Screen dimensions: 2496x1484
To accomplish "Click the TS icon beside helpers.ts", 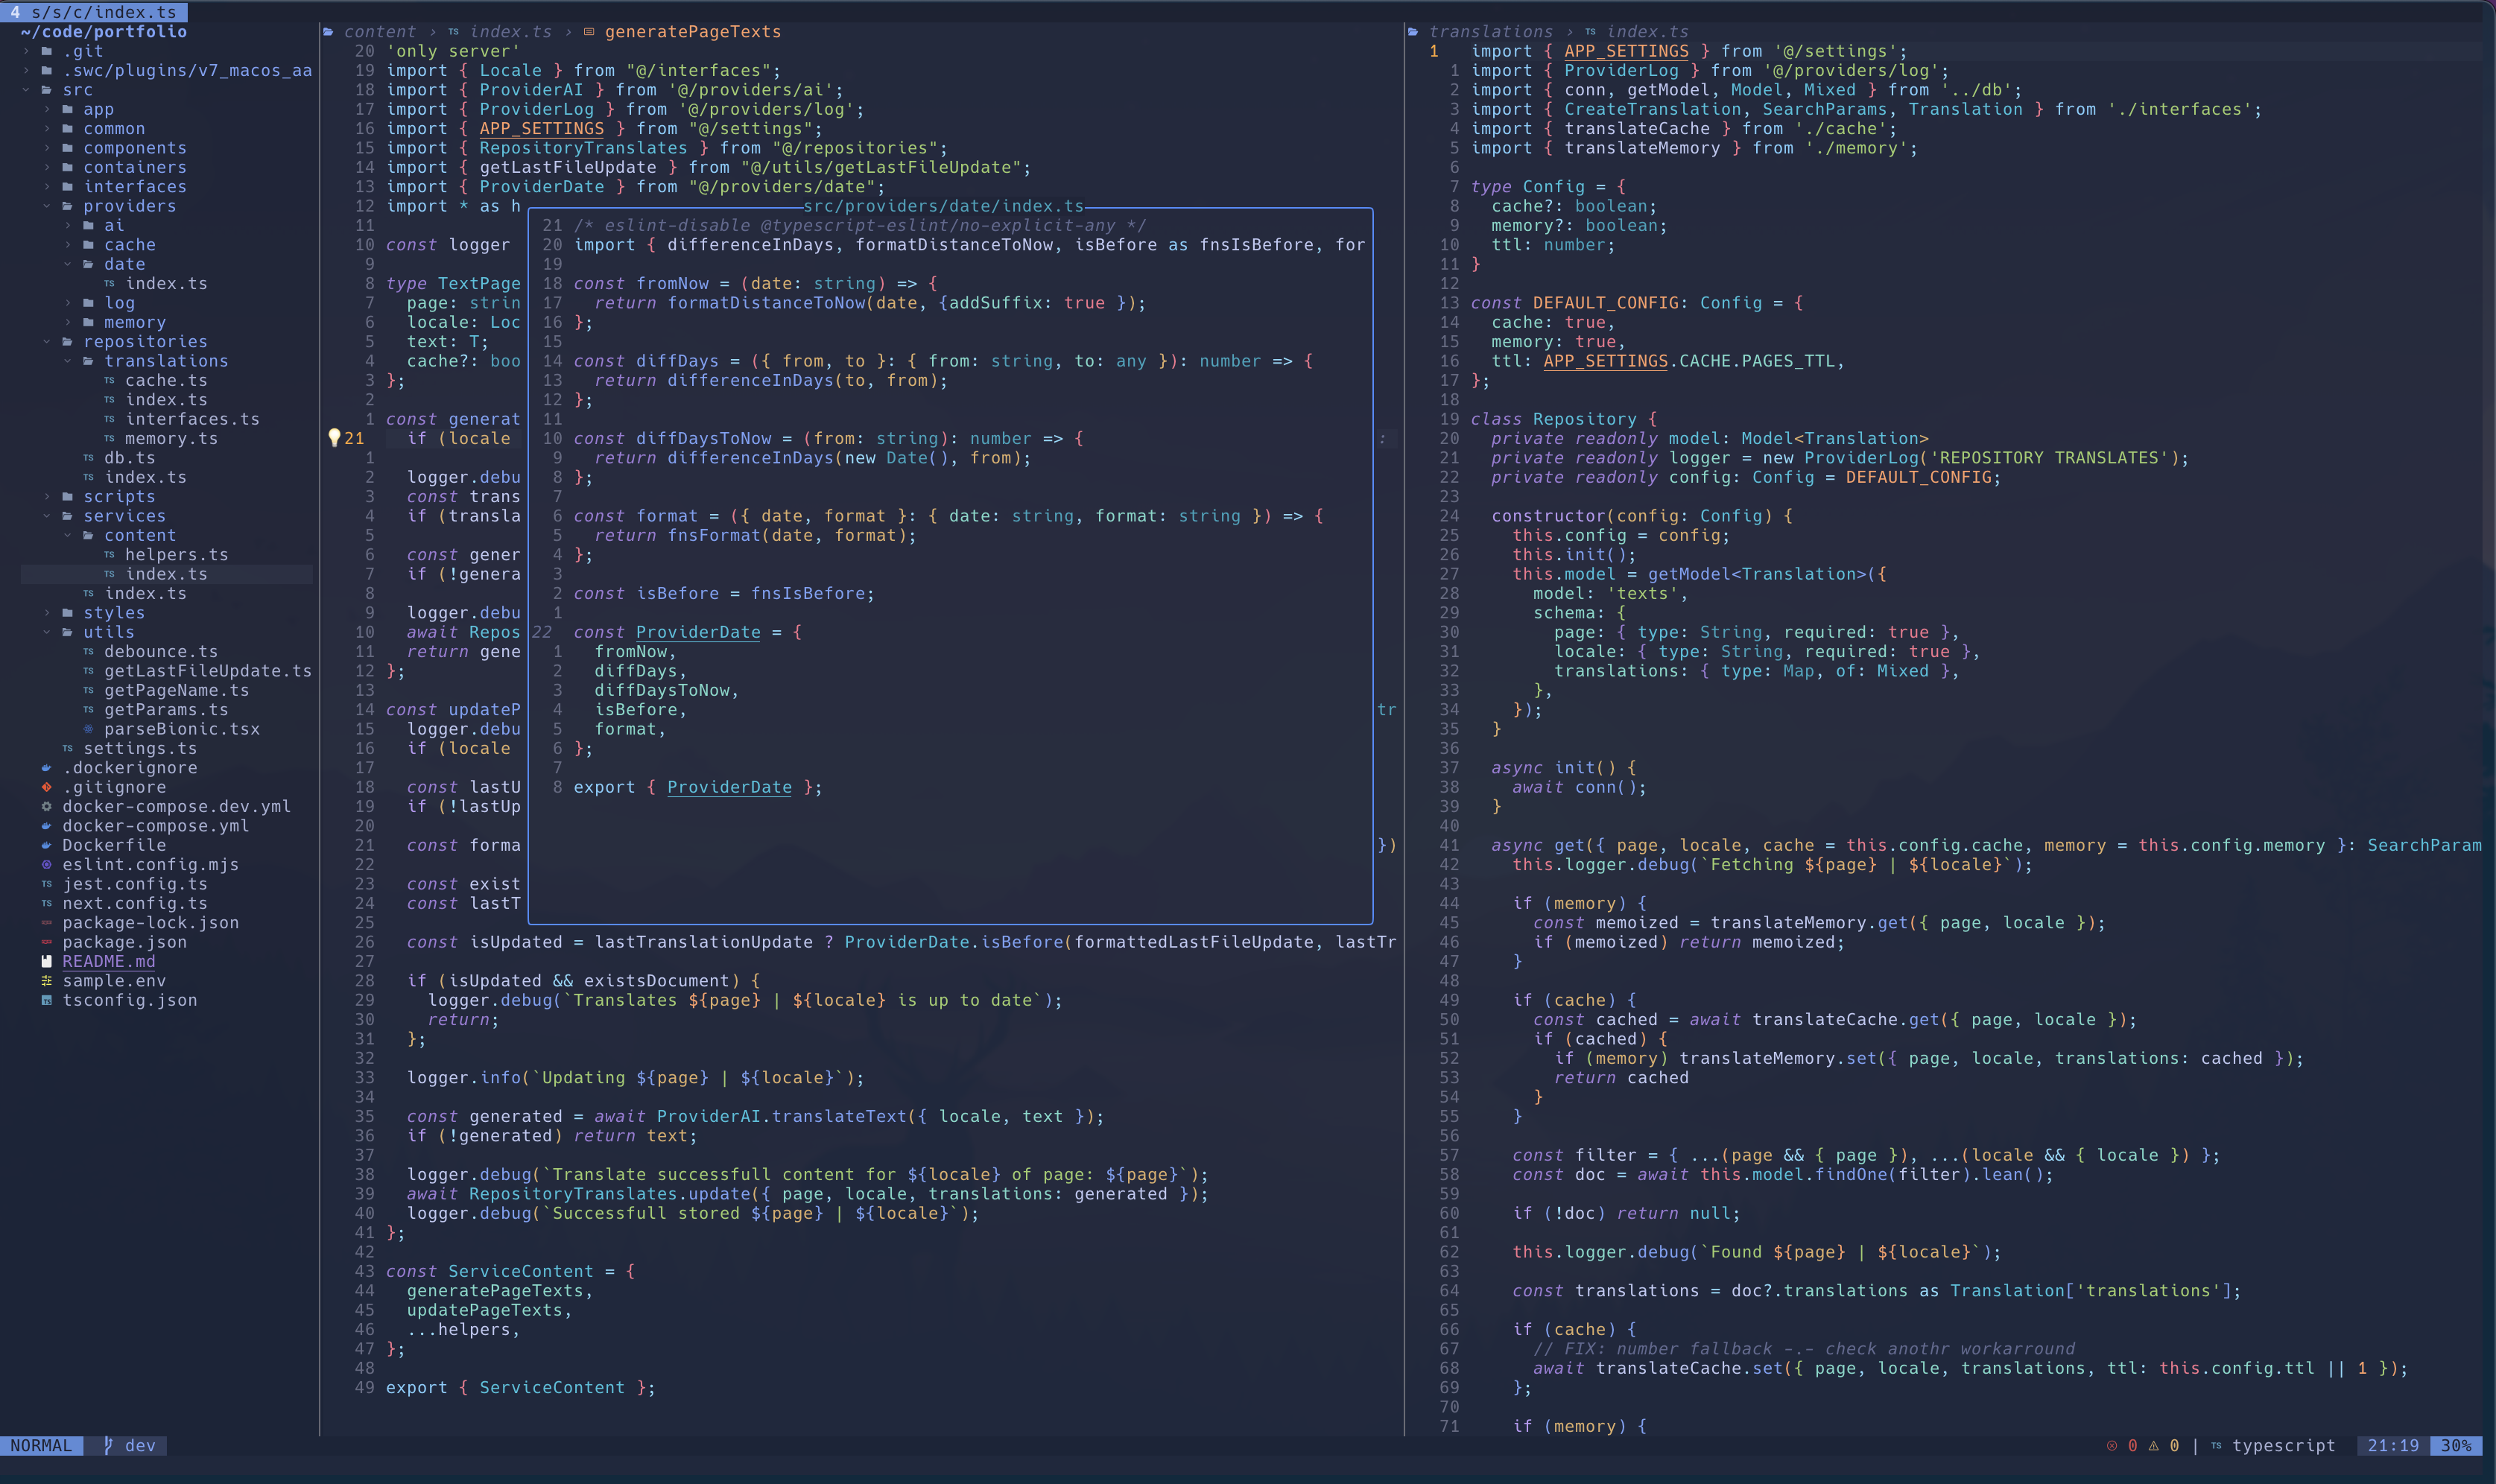I will click(x=109, y=555).
